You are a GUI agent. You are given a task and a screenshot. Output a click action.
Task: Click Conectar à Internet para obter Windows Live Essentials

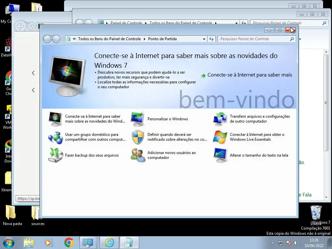tap(257, 137)
